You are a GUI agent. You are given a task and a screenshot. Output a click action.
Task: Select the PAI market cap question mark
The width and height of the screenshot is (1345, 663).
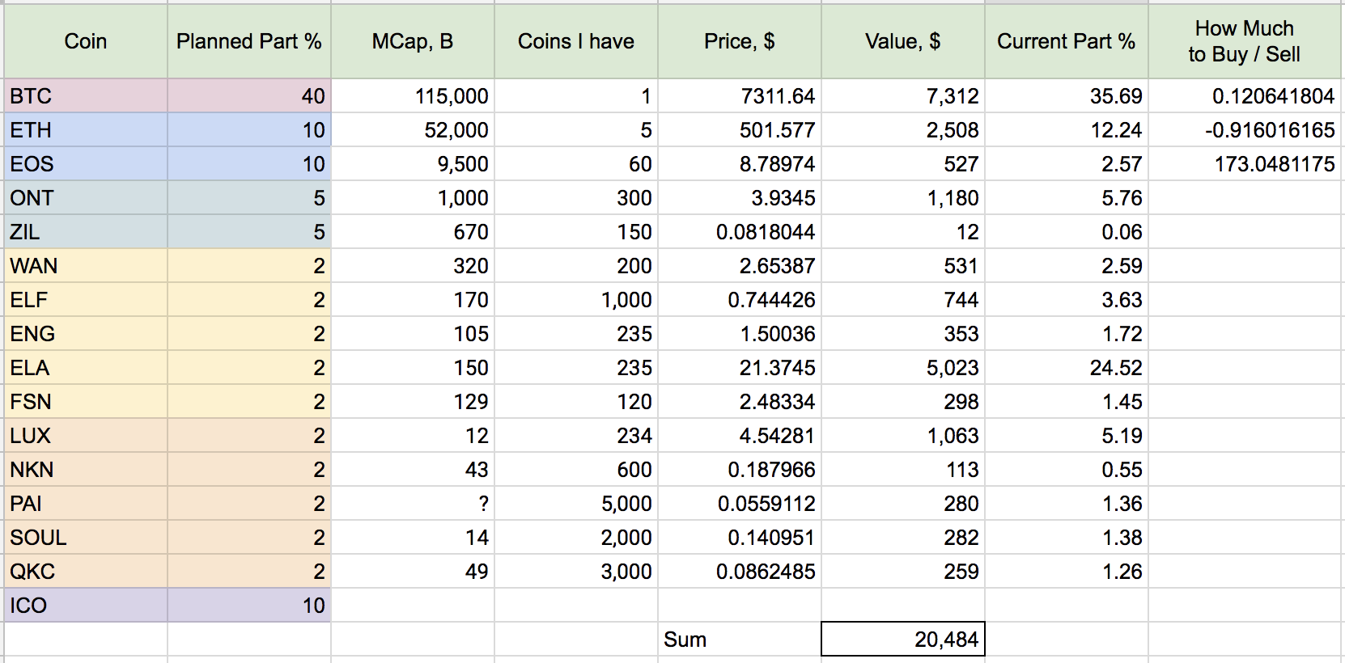tap(413, 504)
